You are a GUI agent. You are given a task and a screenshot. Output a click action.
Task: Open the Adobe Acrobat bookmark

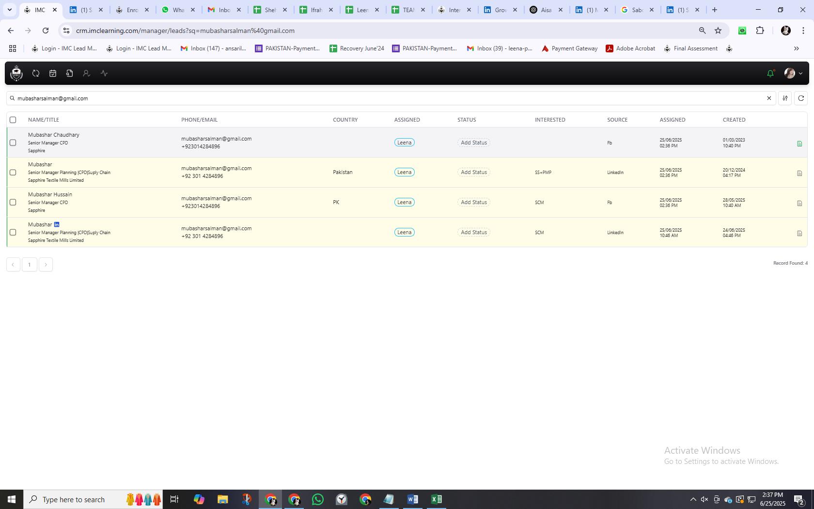pyautogui.click(x=631, y=48)
